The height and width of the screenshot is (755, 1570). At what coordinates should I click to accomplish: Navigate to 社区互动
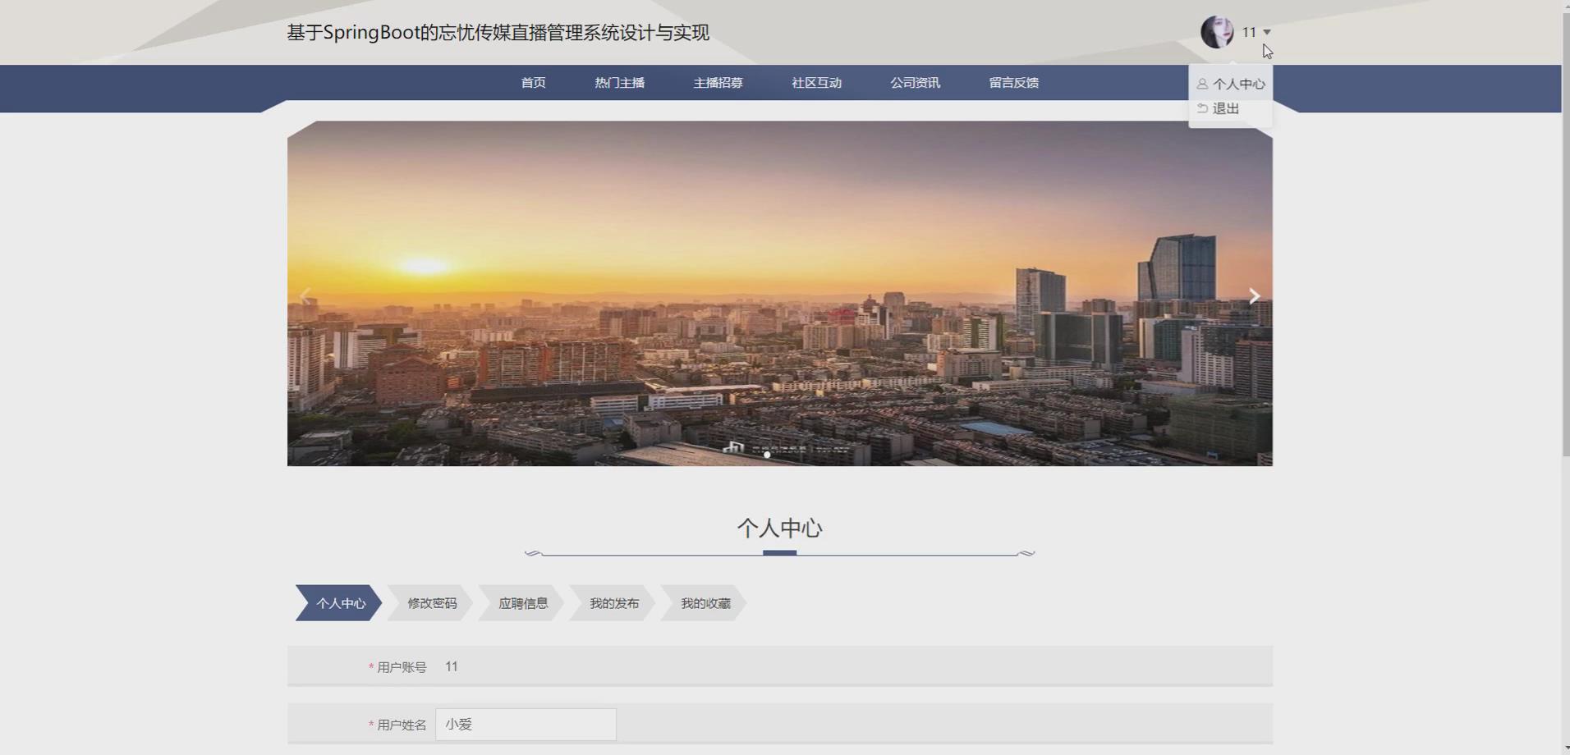pos(817,83)
